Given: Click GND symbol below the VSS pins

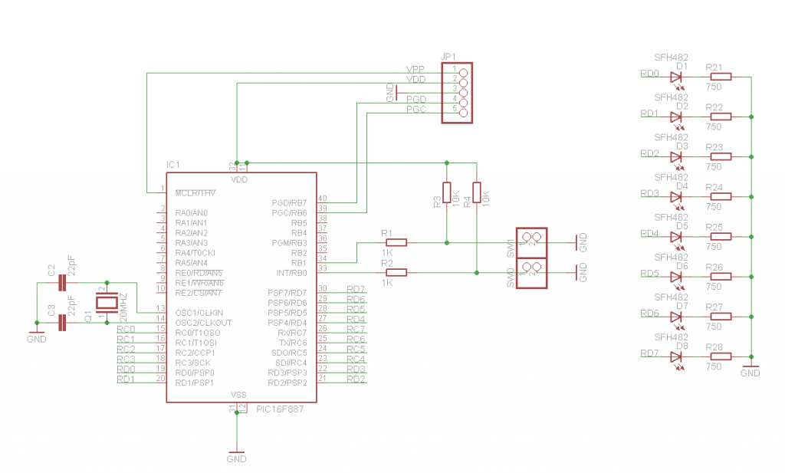Looking at the screenshot, I should point(236,455).
